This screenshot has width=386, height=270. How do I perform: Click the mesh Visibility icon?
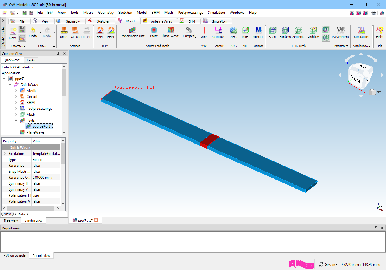[x=313, y=30]
